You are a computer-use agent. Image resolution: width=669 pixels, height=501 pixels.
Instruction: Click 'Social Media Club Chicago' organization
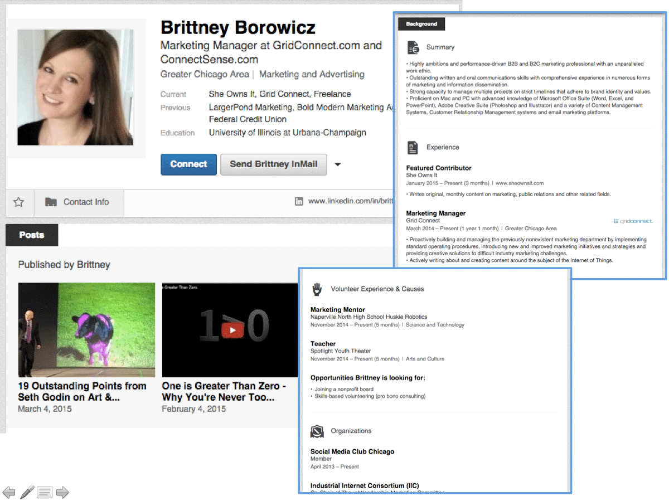tap(352, 451)
